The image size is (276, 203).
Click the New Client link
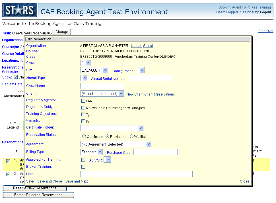click(x=135, y=94)
